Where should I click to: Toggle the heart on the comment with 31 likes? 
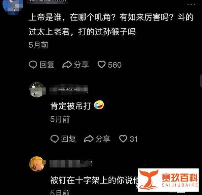click(x=123, y=139)
